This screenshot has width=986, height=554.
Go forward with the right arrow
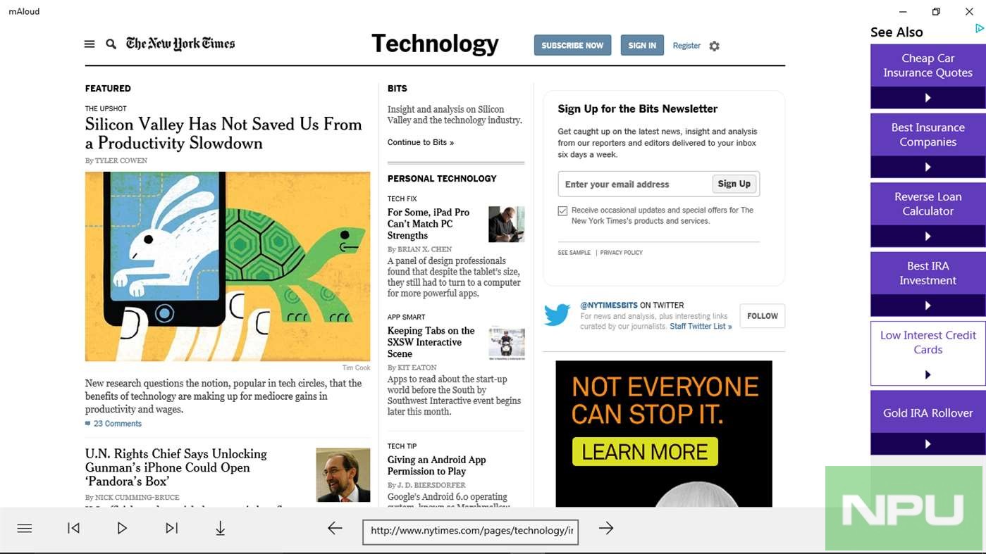coord(606,528)
